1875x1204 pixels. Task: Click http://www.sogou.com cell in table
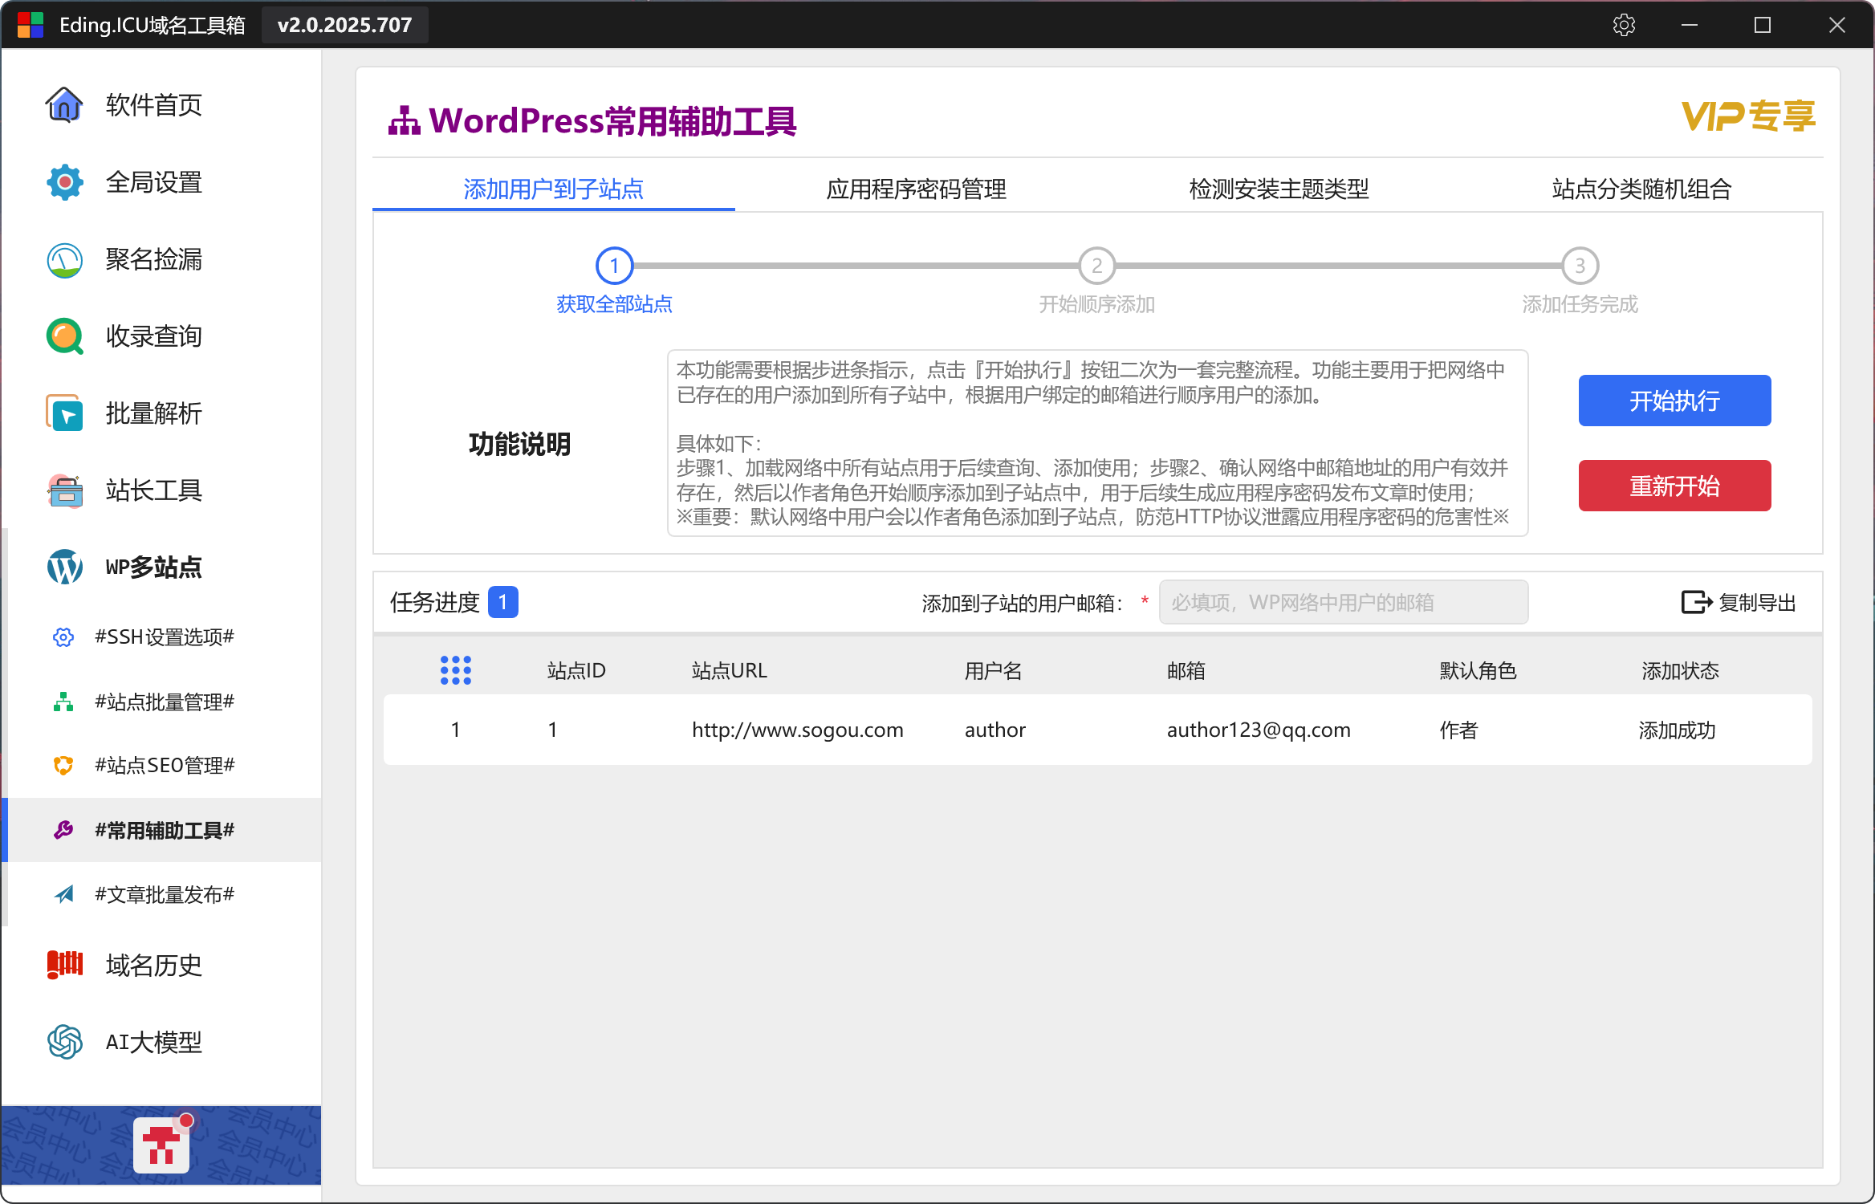798,730
